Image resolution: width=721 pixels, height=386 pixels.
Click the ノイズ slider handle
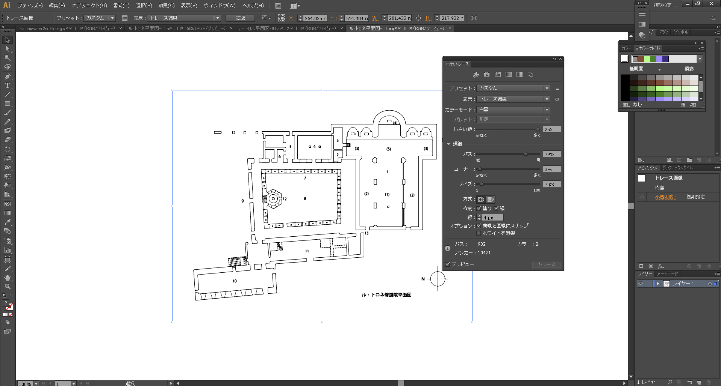click(x=482, y=184)
